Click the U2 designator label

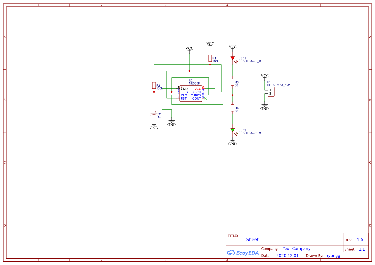pos(191,80)
